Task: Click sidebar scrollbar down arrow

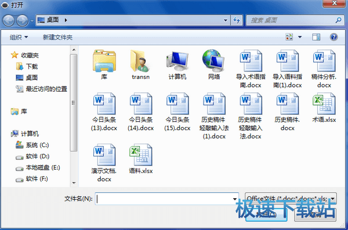Action: [74, 182]
